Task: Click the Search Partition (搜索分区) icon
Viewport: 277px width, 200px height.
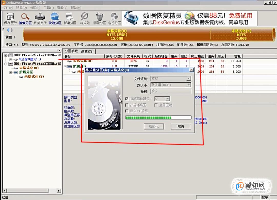Action: click(25, 19)
